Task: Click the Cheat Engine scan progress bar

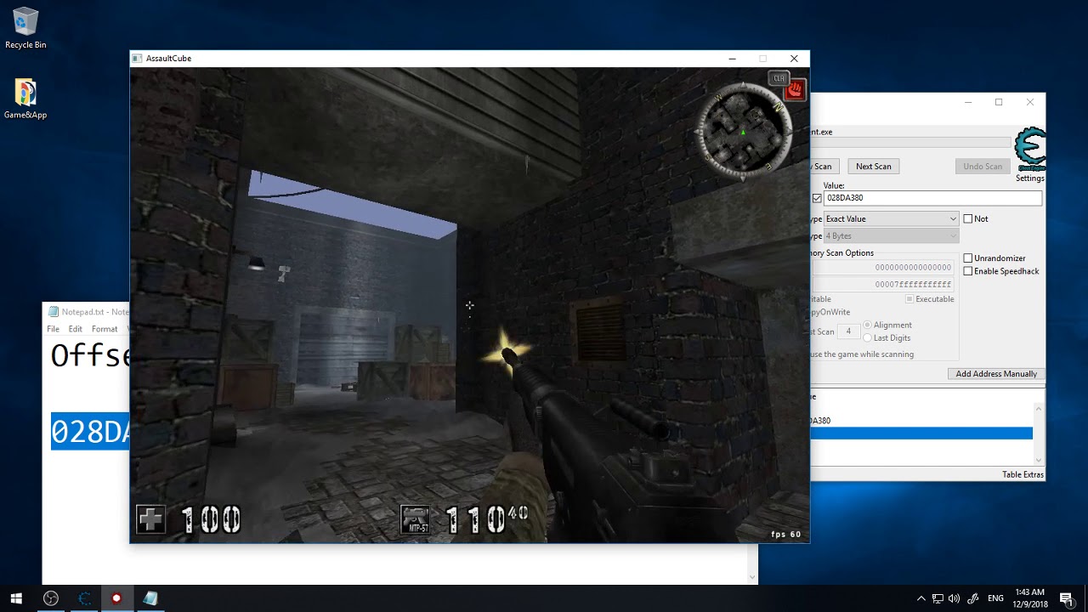Action: pyautogui.click(x=911, y=143)
